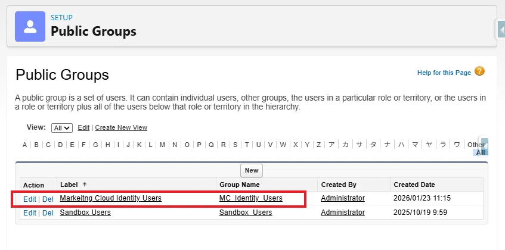
Task: Filter groups by letter S
Action: tap(235, 145)
